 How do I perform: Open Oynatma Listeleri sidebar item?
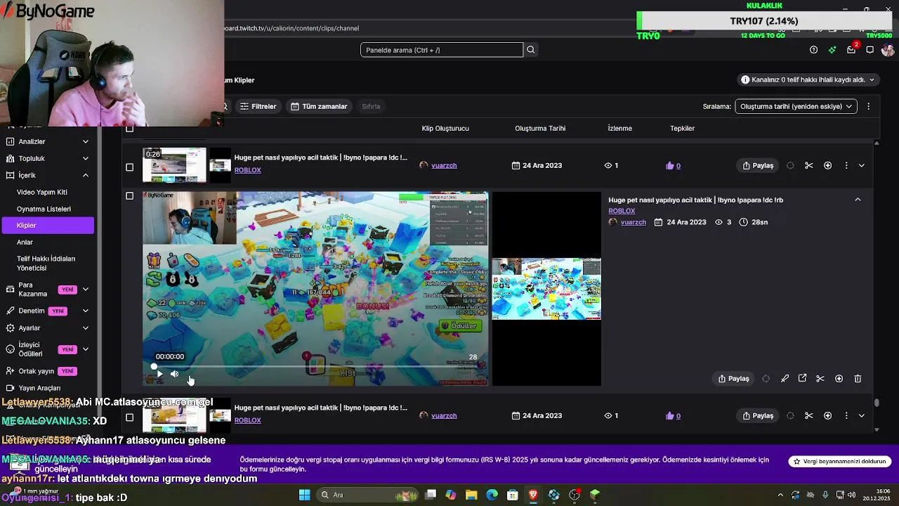(44, 209)
